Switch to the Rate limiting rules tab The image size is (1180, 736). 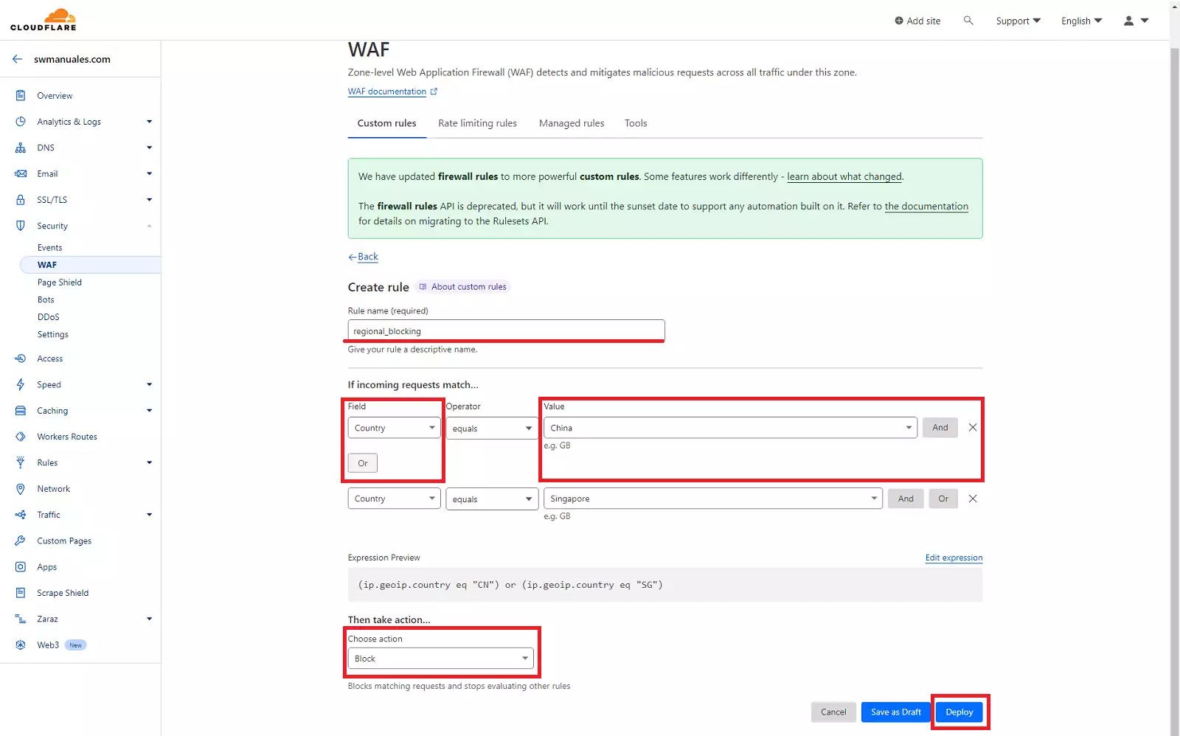pos(477,123)
